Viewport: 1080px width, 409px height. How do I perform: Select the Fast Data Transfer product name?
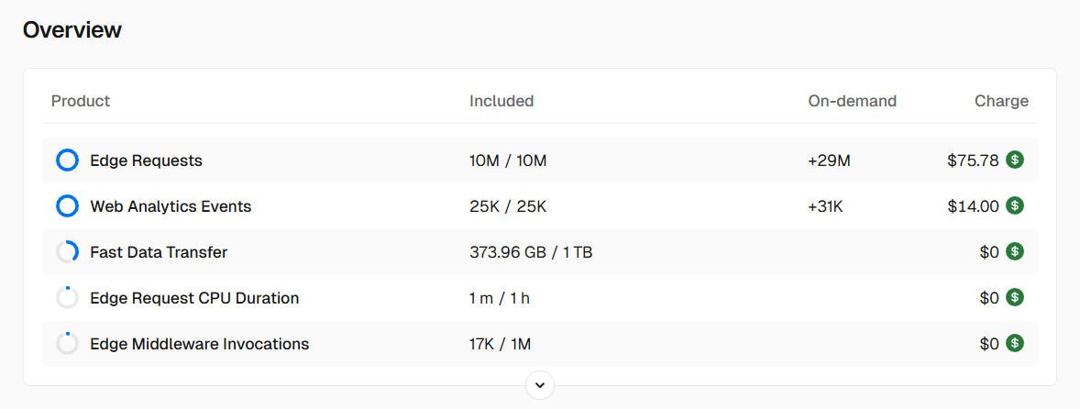coord(159,252)
